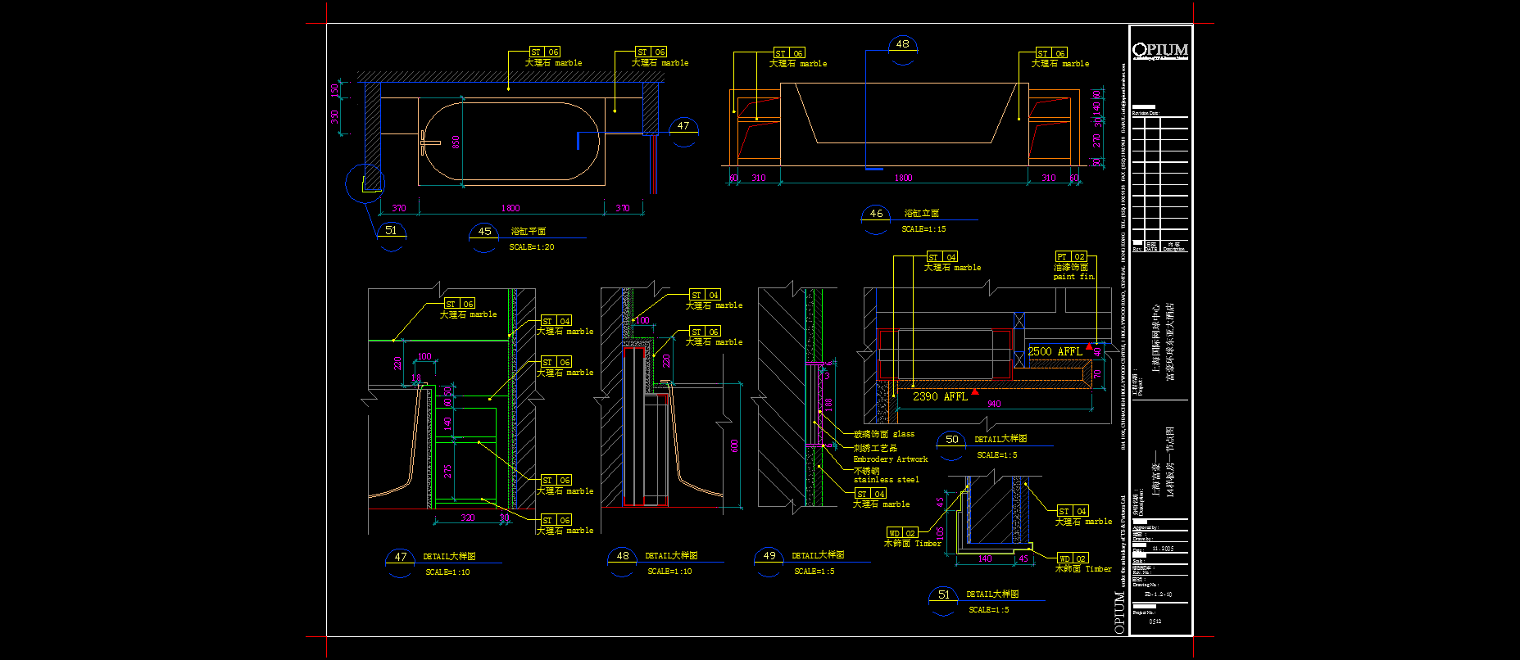Screen dimensions: 1520x660
Task: Click project number '0512' in title block
Action: tap(1155, 622)
